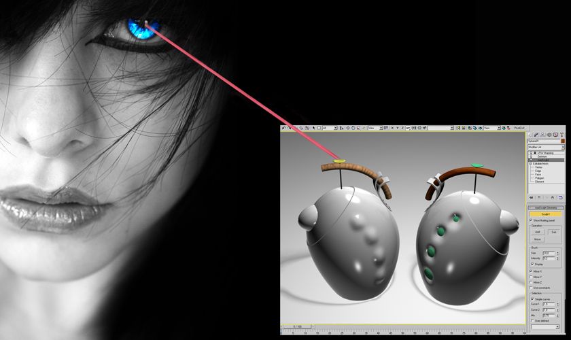Toggle the Show floating panel checkbox

pos(531,220)
